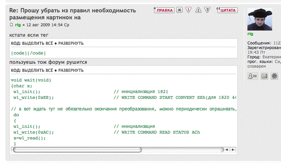The height and width of the screenshot is (163, 281).
Task: Expand the second code block via РАЗВЕРНУТЬ
Action: 71,71
